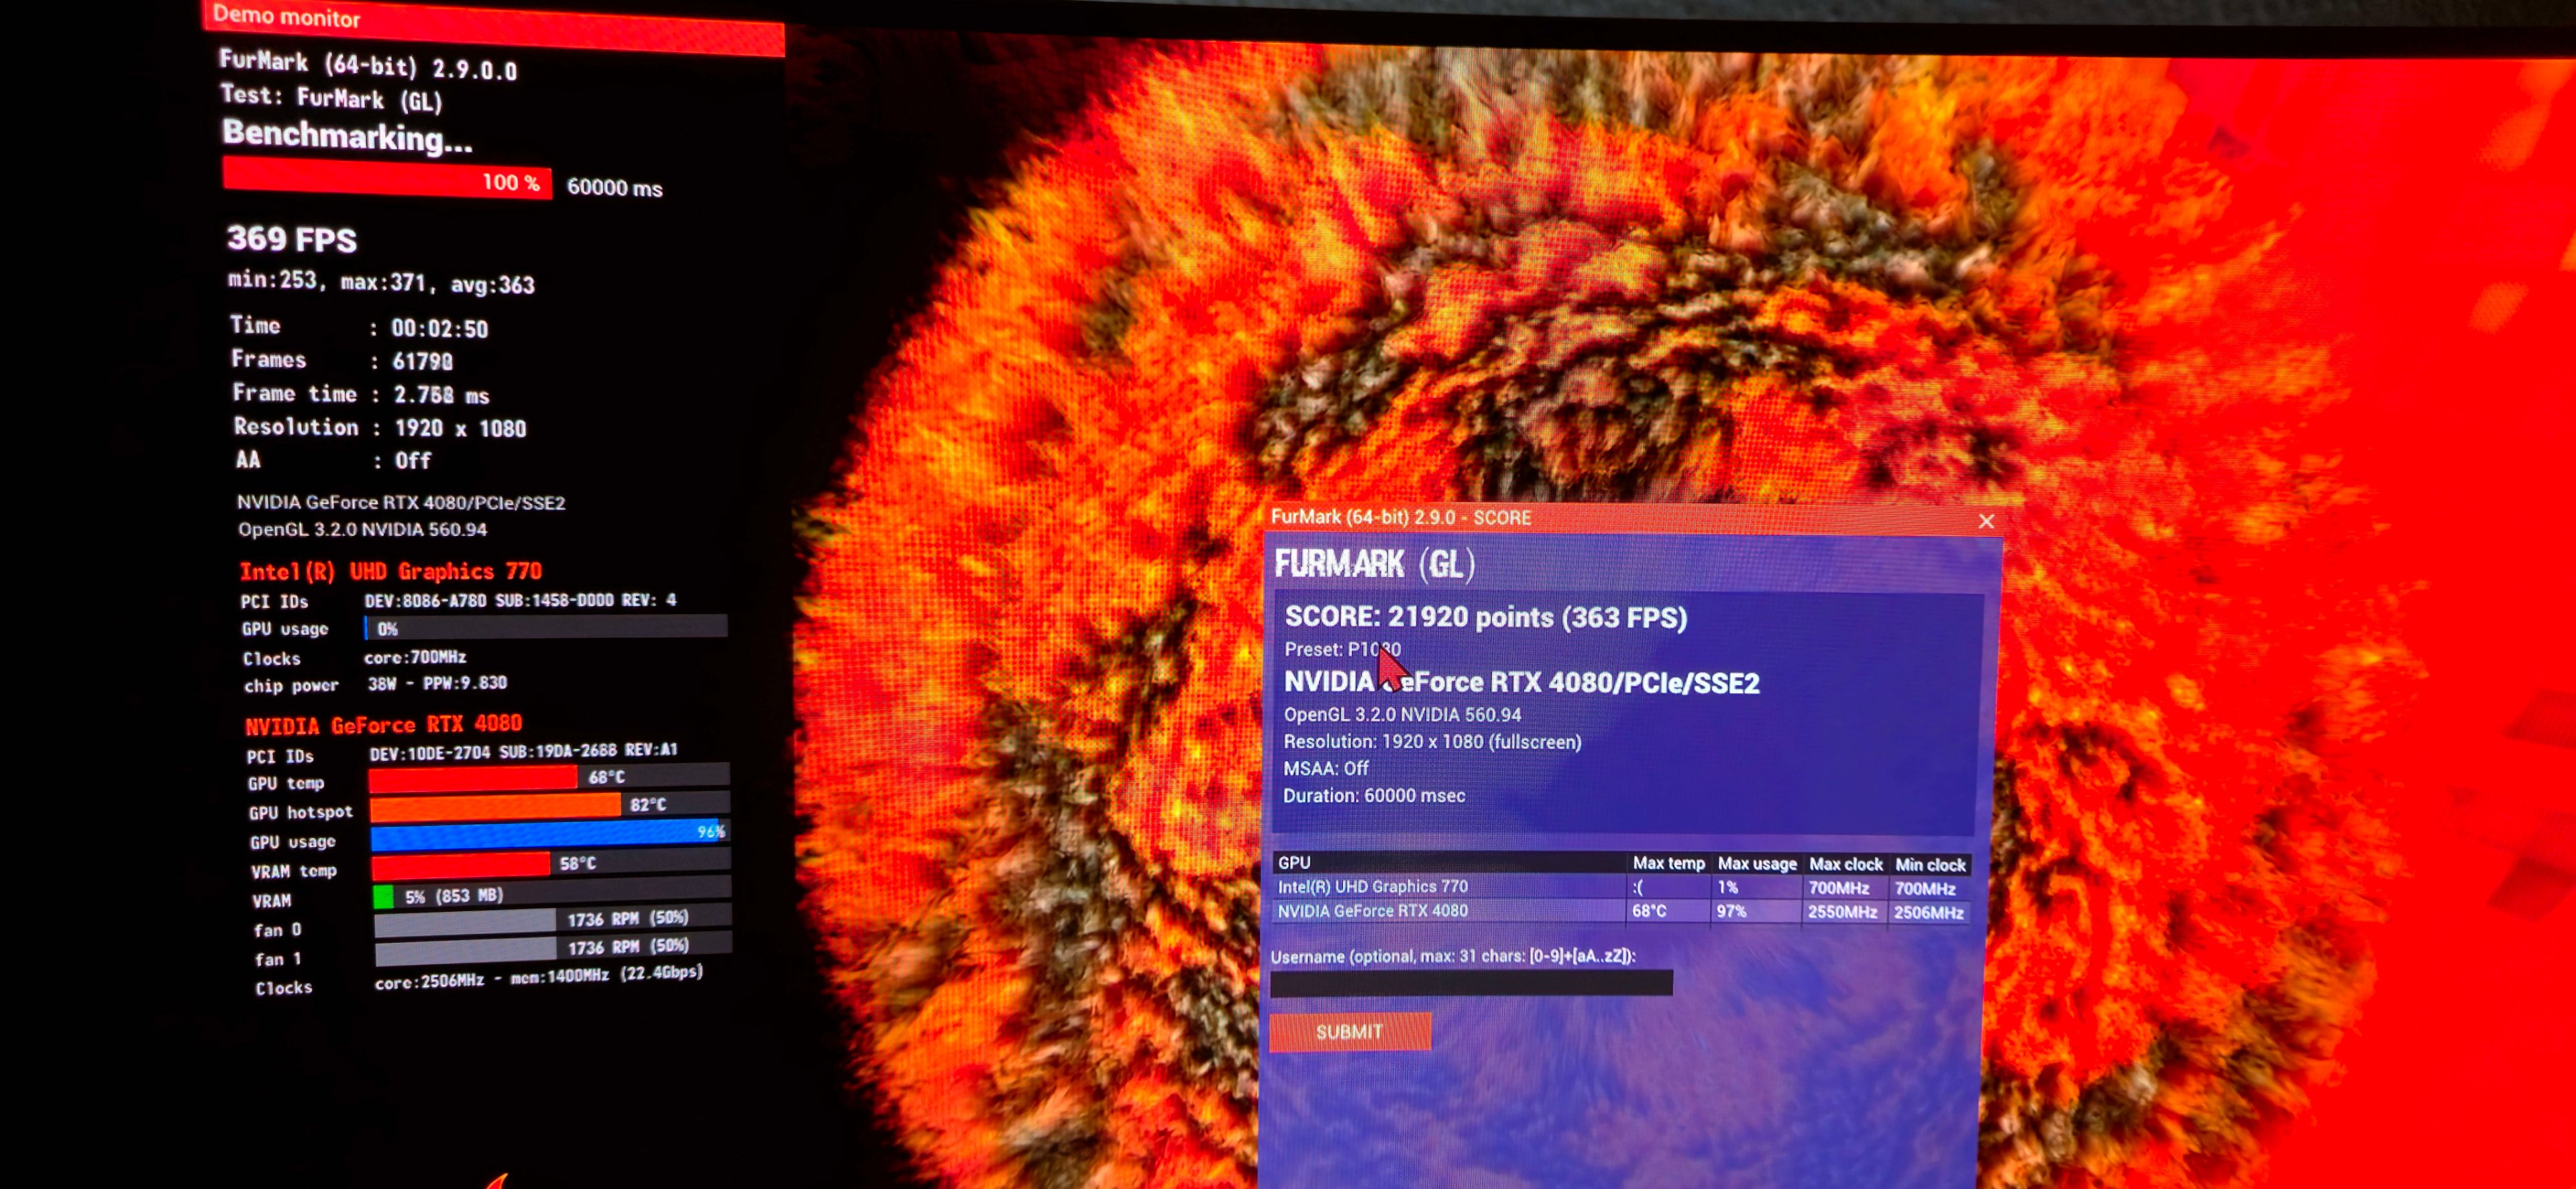
Task: Click the blue NVIDIA GPU usage bar
Action: pyautogui.click(x=545, y=835)
